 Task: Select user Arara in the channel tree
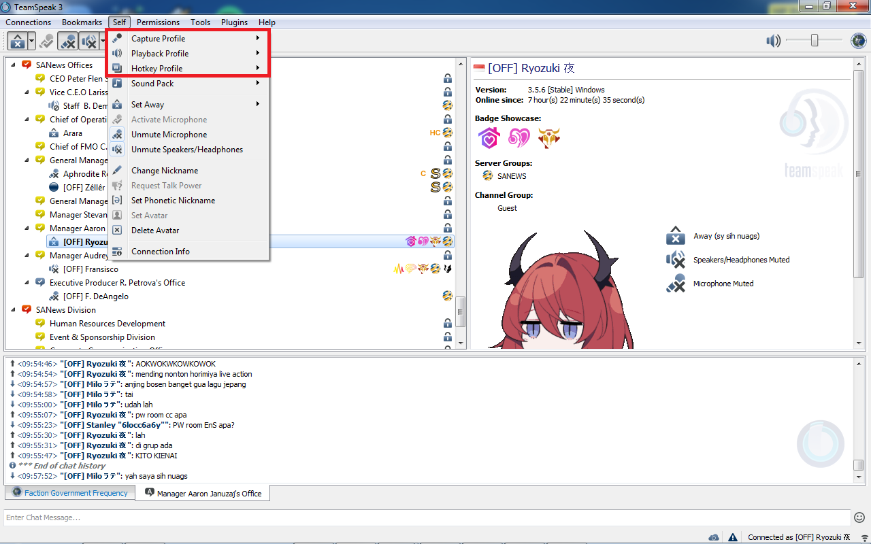[73, 133]
